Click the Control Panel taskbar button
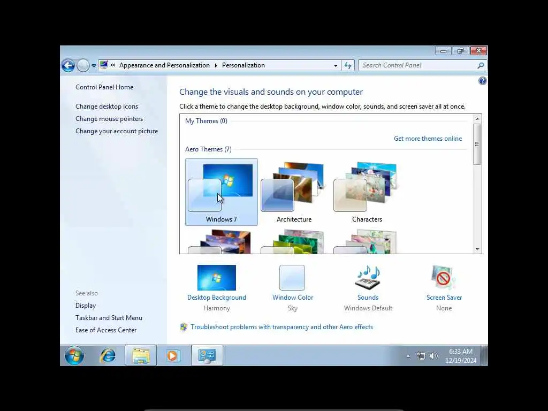Viewport: 548px width, 411px height. pos(207,355)
